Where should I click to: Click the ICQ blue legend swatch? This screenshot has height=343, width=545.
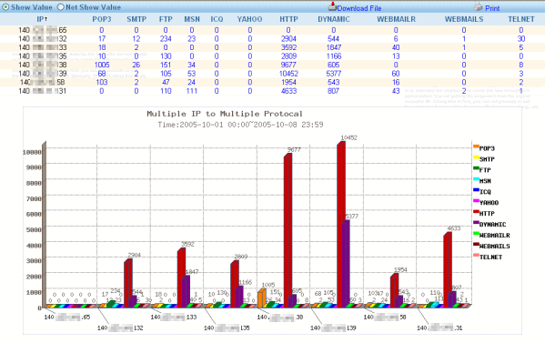(476, 190)
